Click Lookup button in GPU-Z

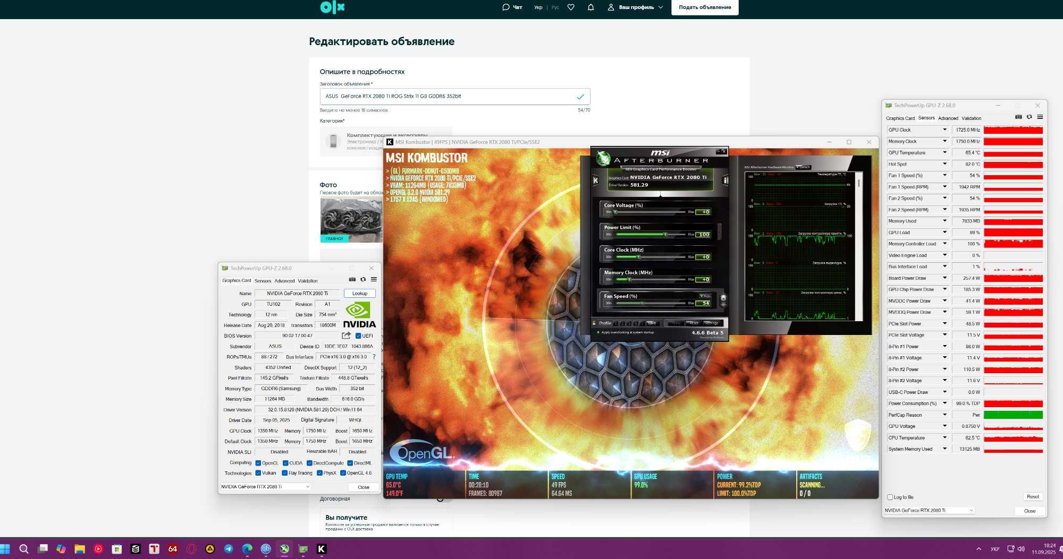[360, 294]
